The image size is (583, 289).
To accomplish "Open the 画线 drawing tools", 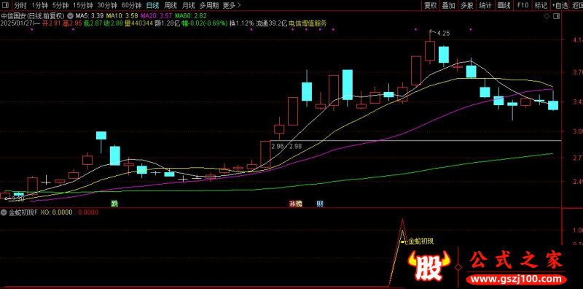I will (504, 6).
